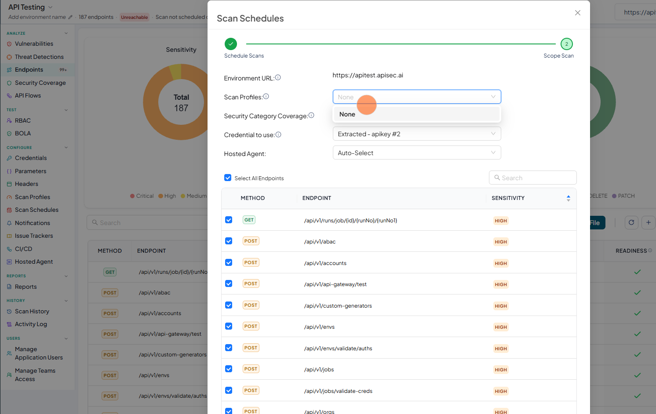The height and width of the screenshot is (414, 656).
Task: Collapse the CONFIGURE sidebar section
Action: tap(66, 148)
